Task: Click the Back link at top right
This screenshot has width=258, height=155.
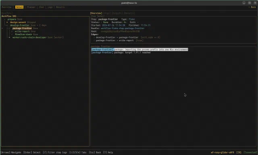Action: 252,7
